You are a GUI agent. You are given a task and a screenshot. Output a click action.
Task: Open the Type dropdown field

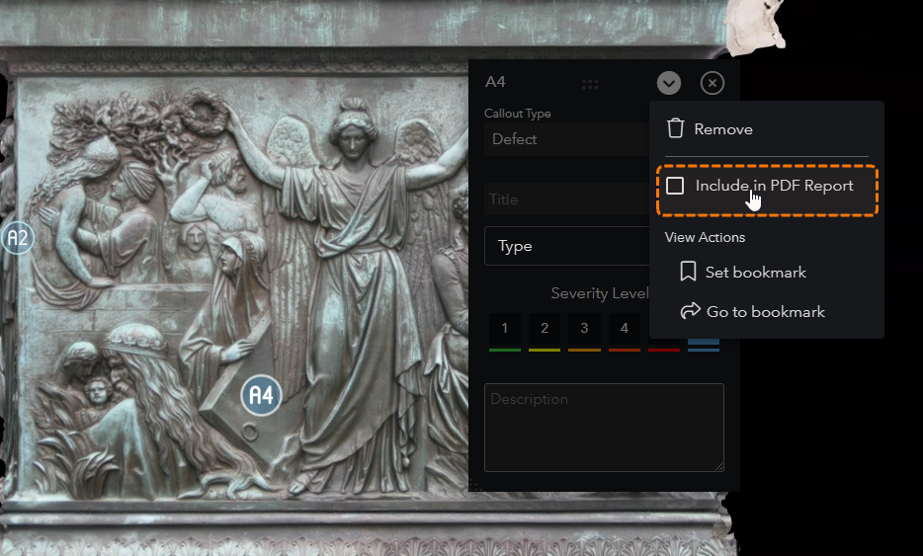point(567,246)
